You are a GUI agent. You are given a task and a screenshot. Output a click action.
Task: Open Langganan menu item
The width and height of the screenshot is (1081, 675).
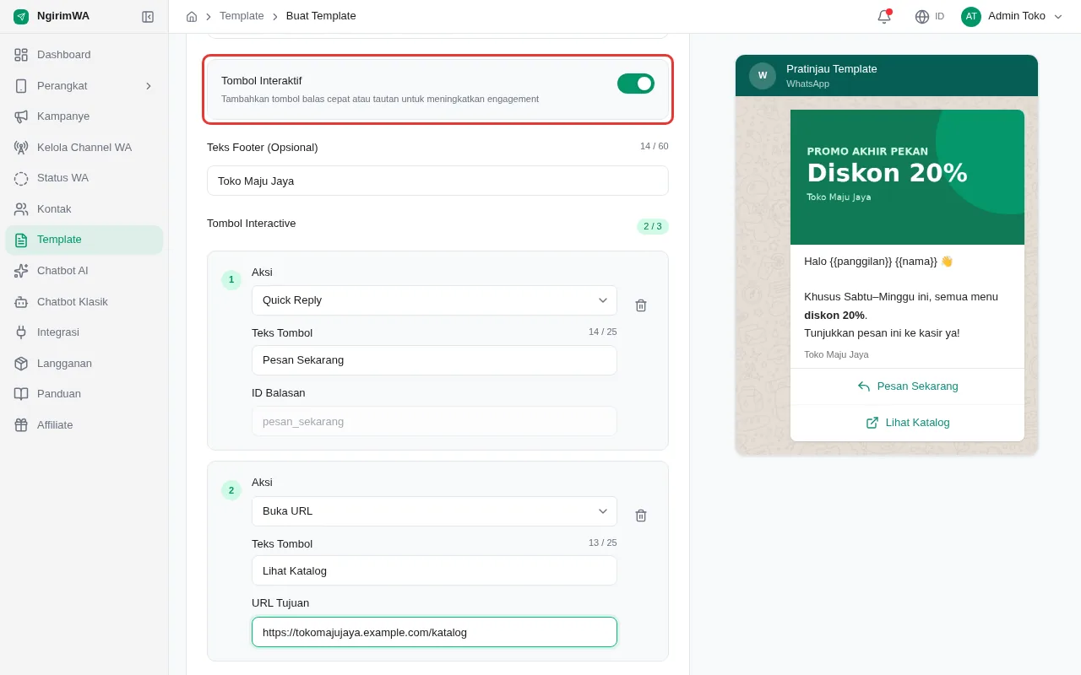tap(84, 364)
